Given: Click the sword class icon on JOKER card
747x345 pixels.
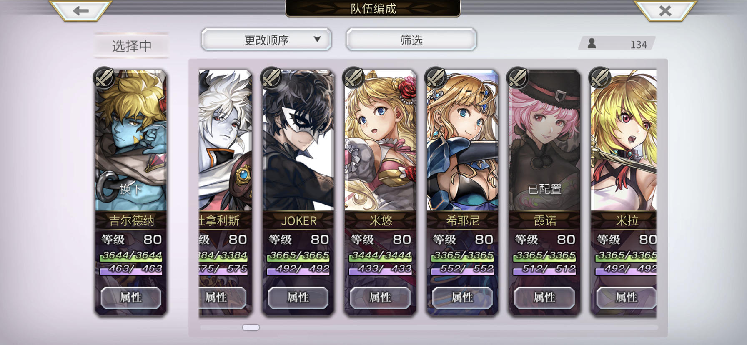Looking at the screenshot, I should (x=271, y=77).
